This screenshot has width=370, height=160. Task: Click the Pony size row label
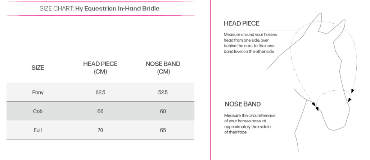[x=38, y=93]
